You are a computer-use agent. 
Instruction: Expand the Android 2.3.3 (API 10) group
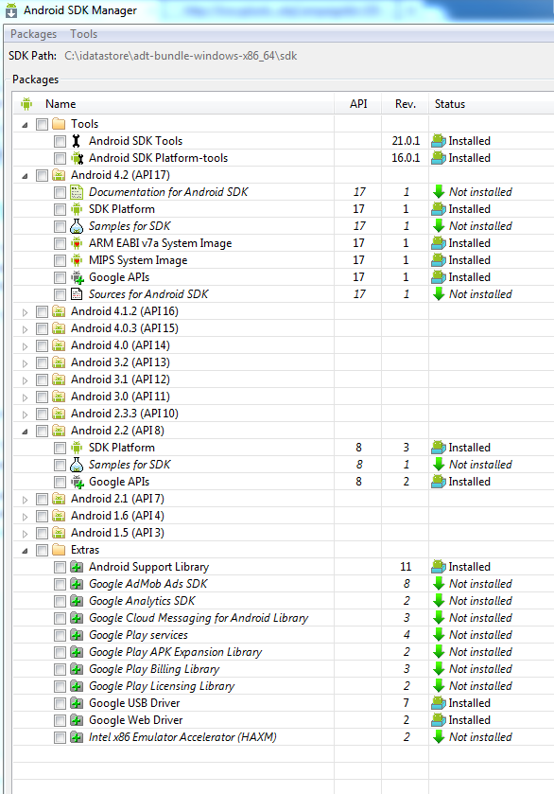tap(25, 415)
